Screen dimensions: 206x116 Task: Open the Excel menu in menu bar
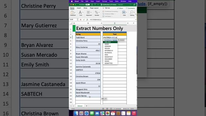coord(77,1)
